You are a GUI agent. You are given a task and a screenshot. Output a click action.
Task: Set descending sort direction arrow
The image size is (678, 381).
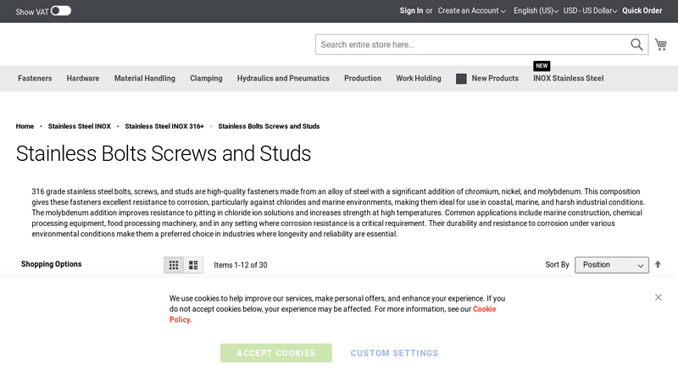pos(658,264)
